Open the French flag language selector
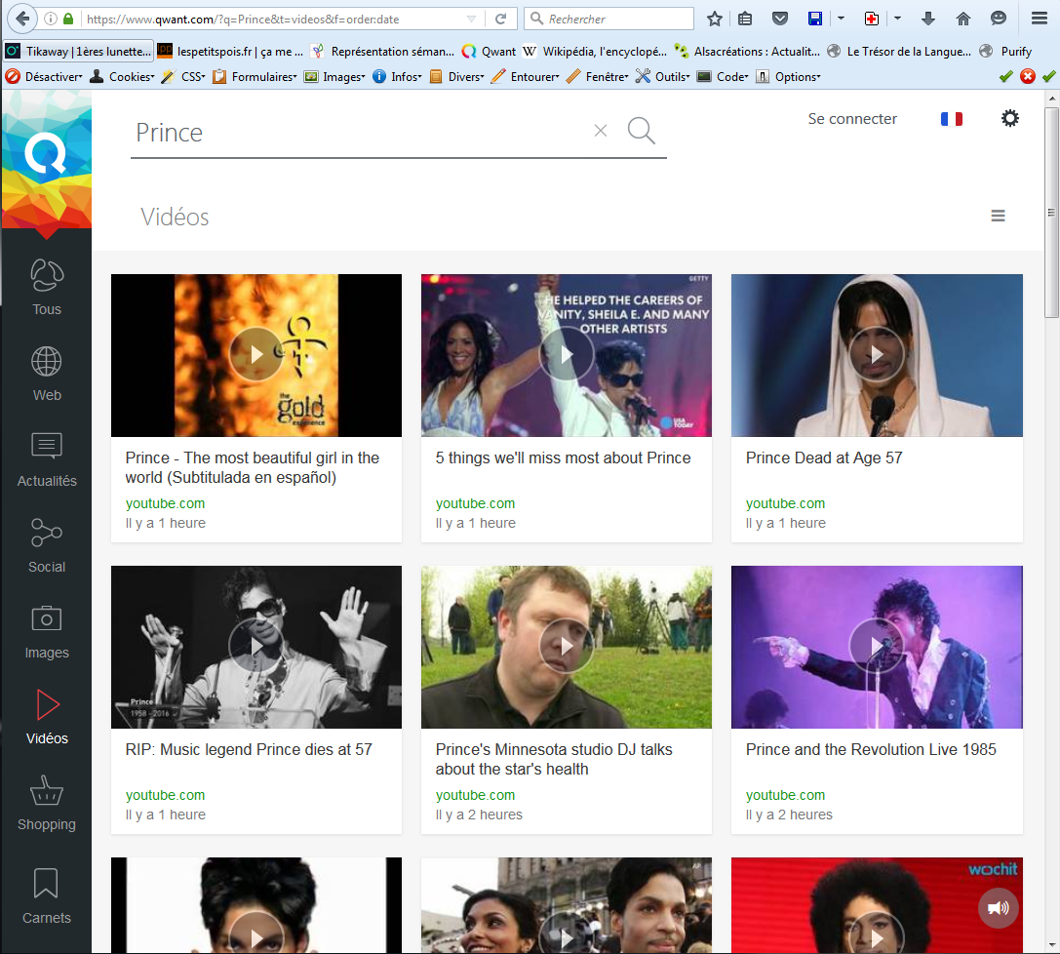This screenshot has width=1060, height=954. tap(951, 119)
